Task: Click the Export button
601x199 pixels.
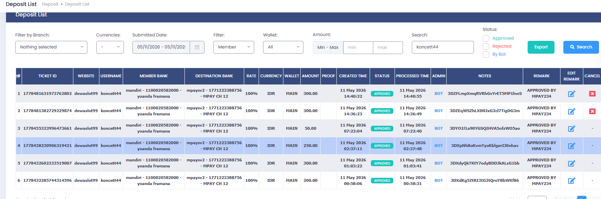Action: [541, 47]
